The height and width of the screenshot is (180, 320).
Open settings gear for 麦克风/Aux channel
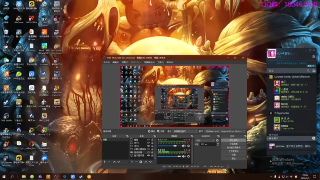[x=188, y=146]
